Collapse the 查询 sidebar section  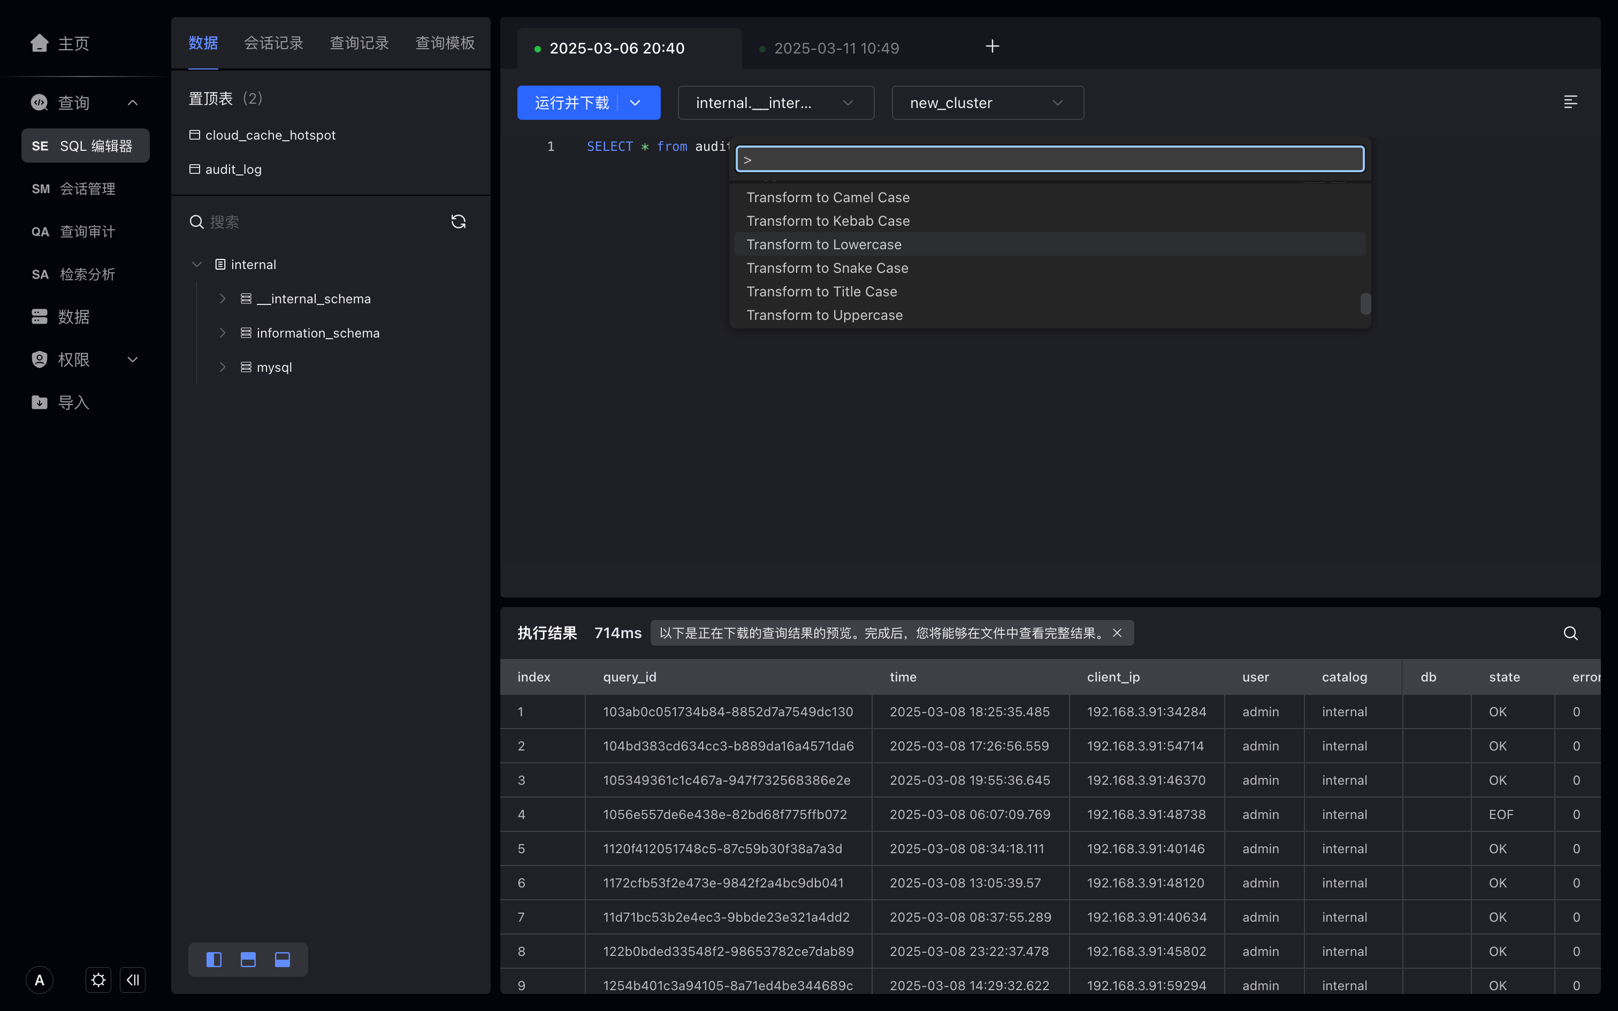[x=132, y=102]
